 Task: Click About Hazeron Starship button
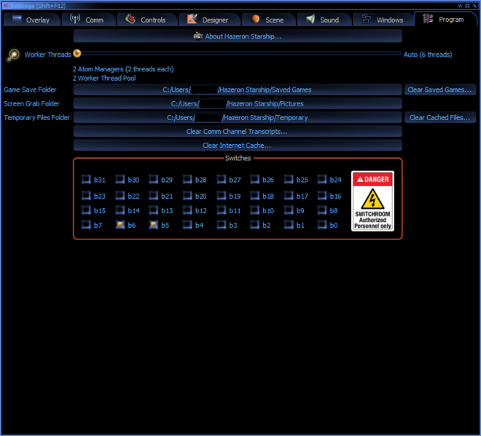[x=238, y=36]
